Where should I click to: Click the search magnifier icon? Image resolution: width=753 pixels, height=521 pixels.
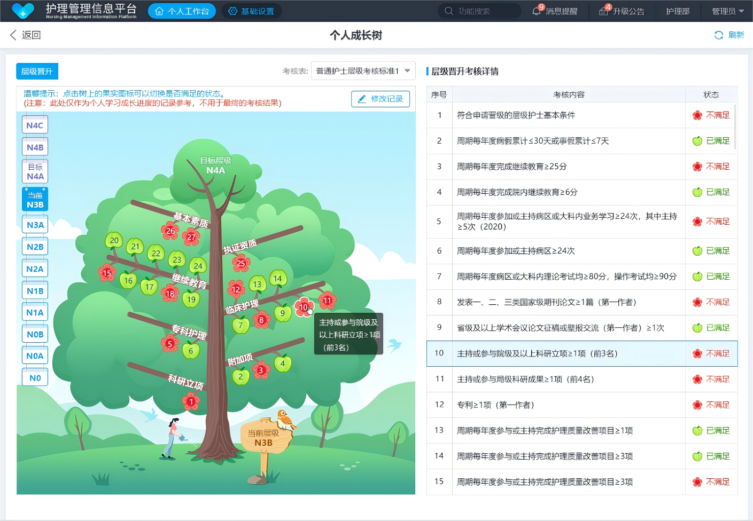[449, 11]
